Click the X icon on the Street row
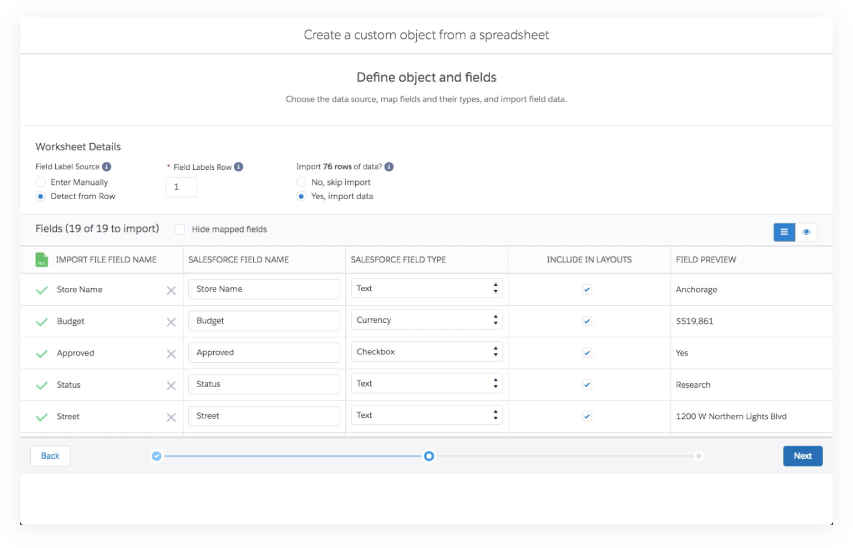 [x=171, y=417]
